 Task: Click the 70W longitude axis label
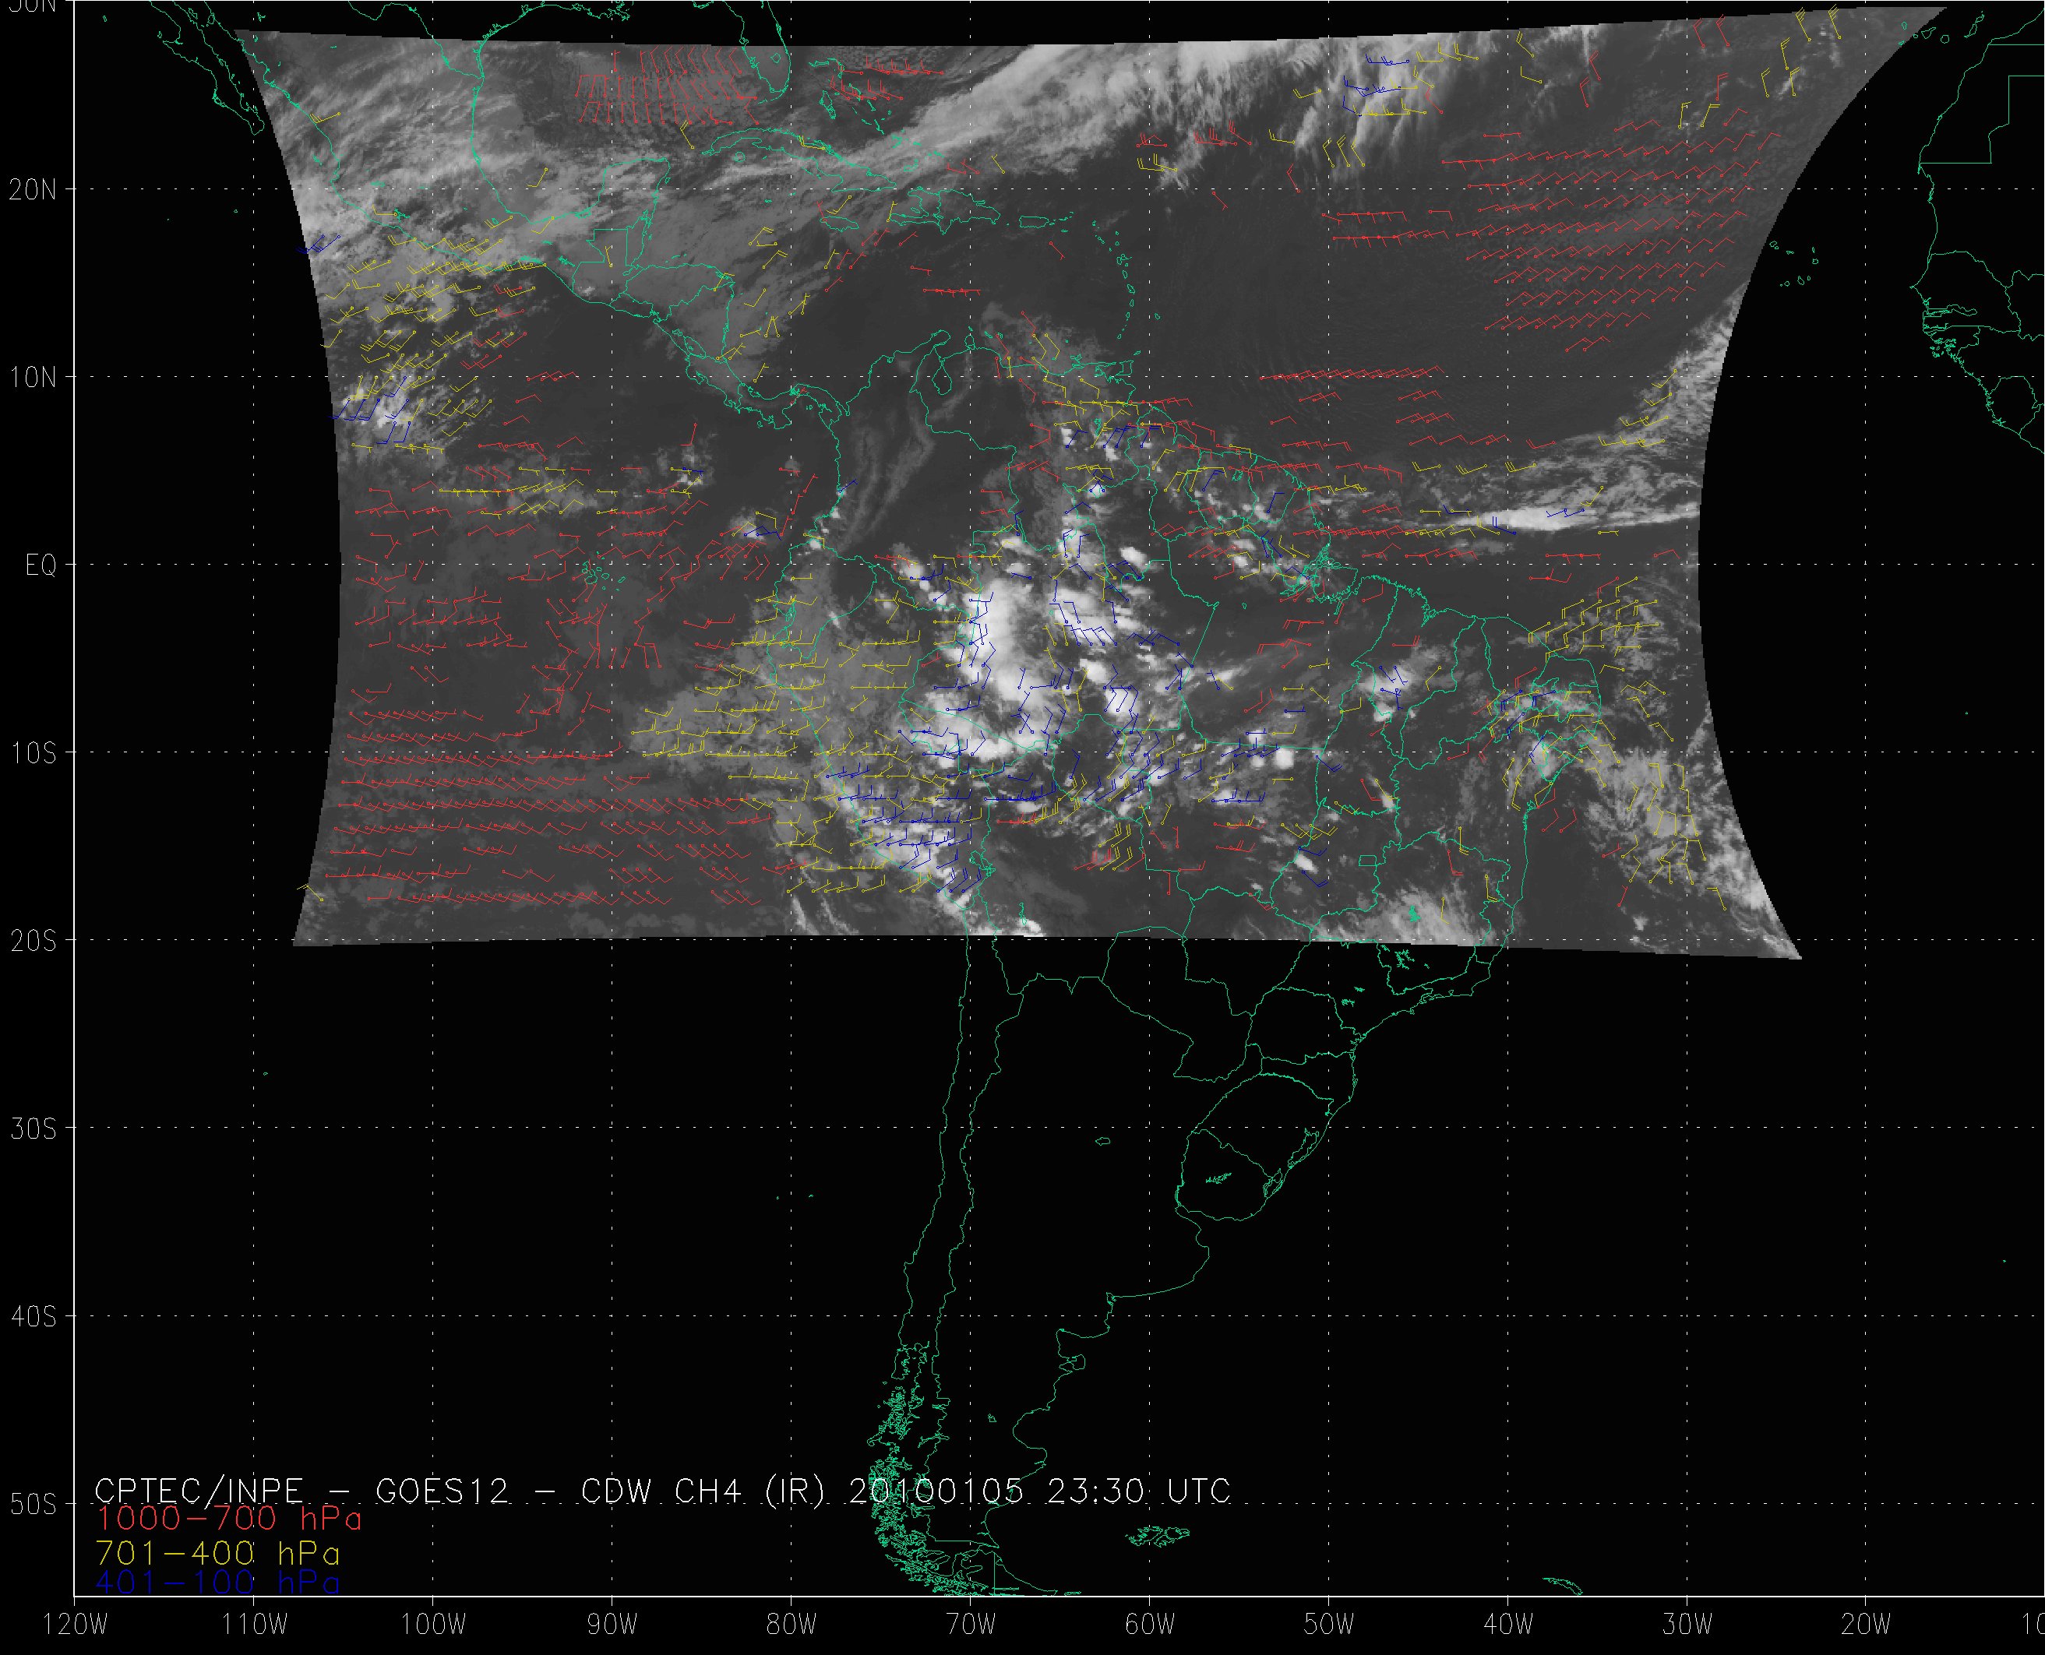[x=971, y=1625]
